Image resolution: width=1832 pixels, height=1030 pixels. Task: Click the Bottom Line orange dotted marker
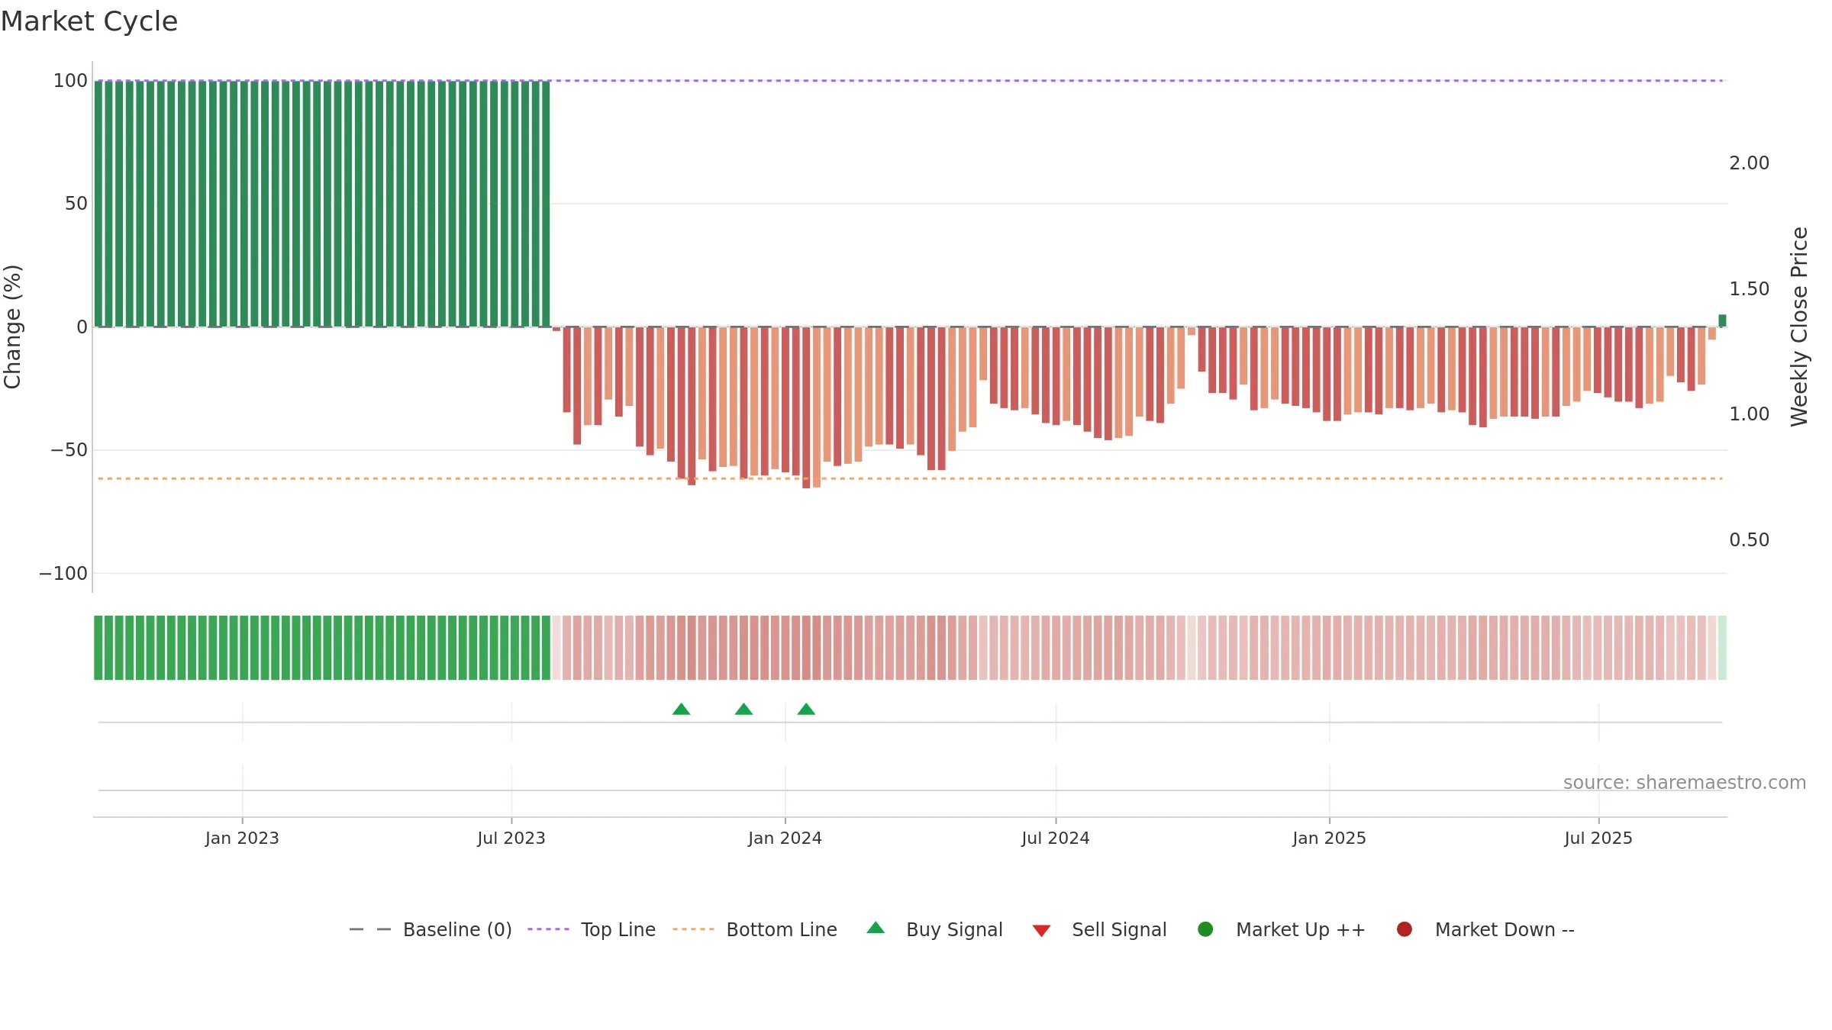(693, 929)
